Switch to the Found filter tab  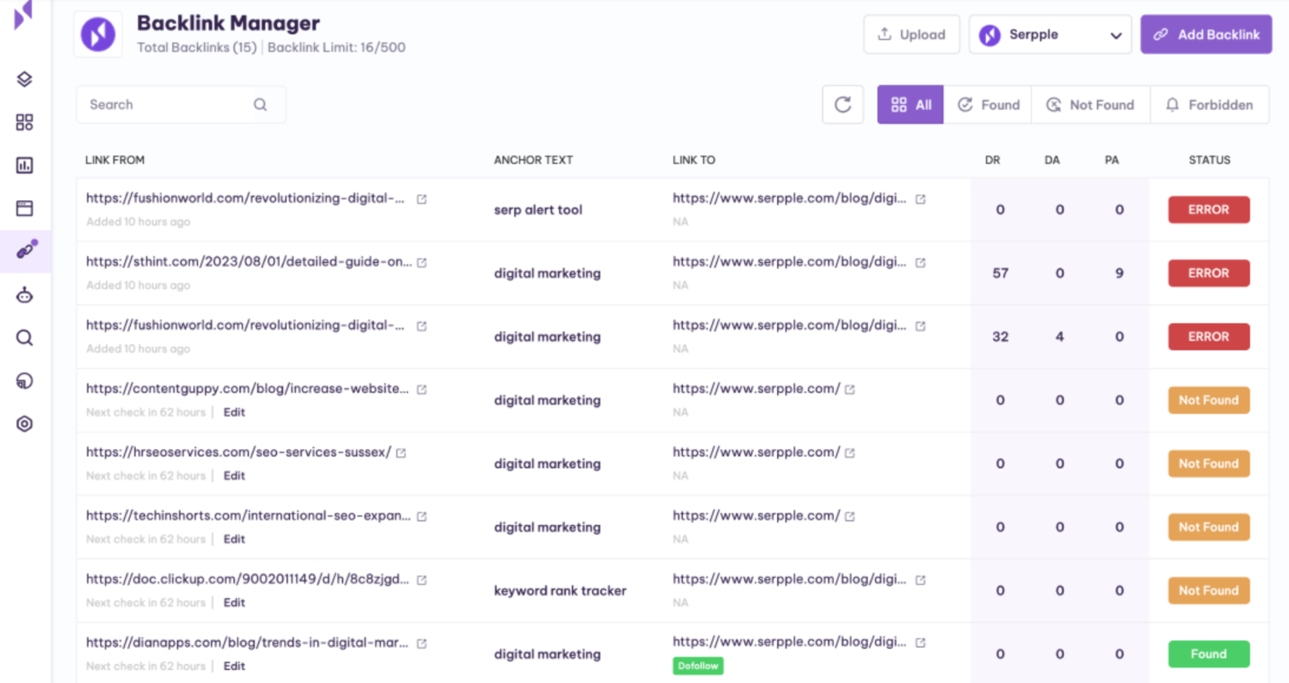coord(988,104)
